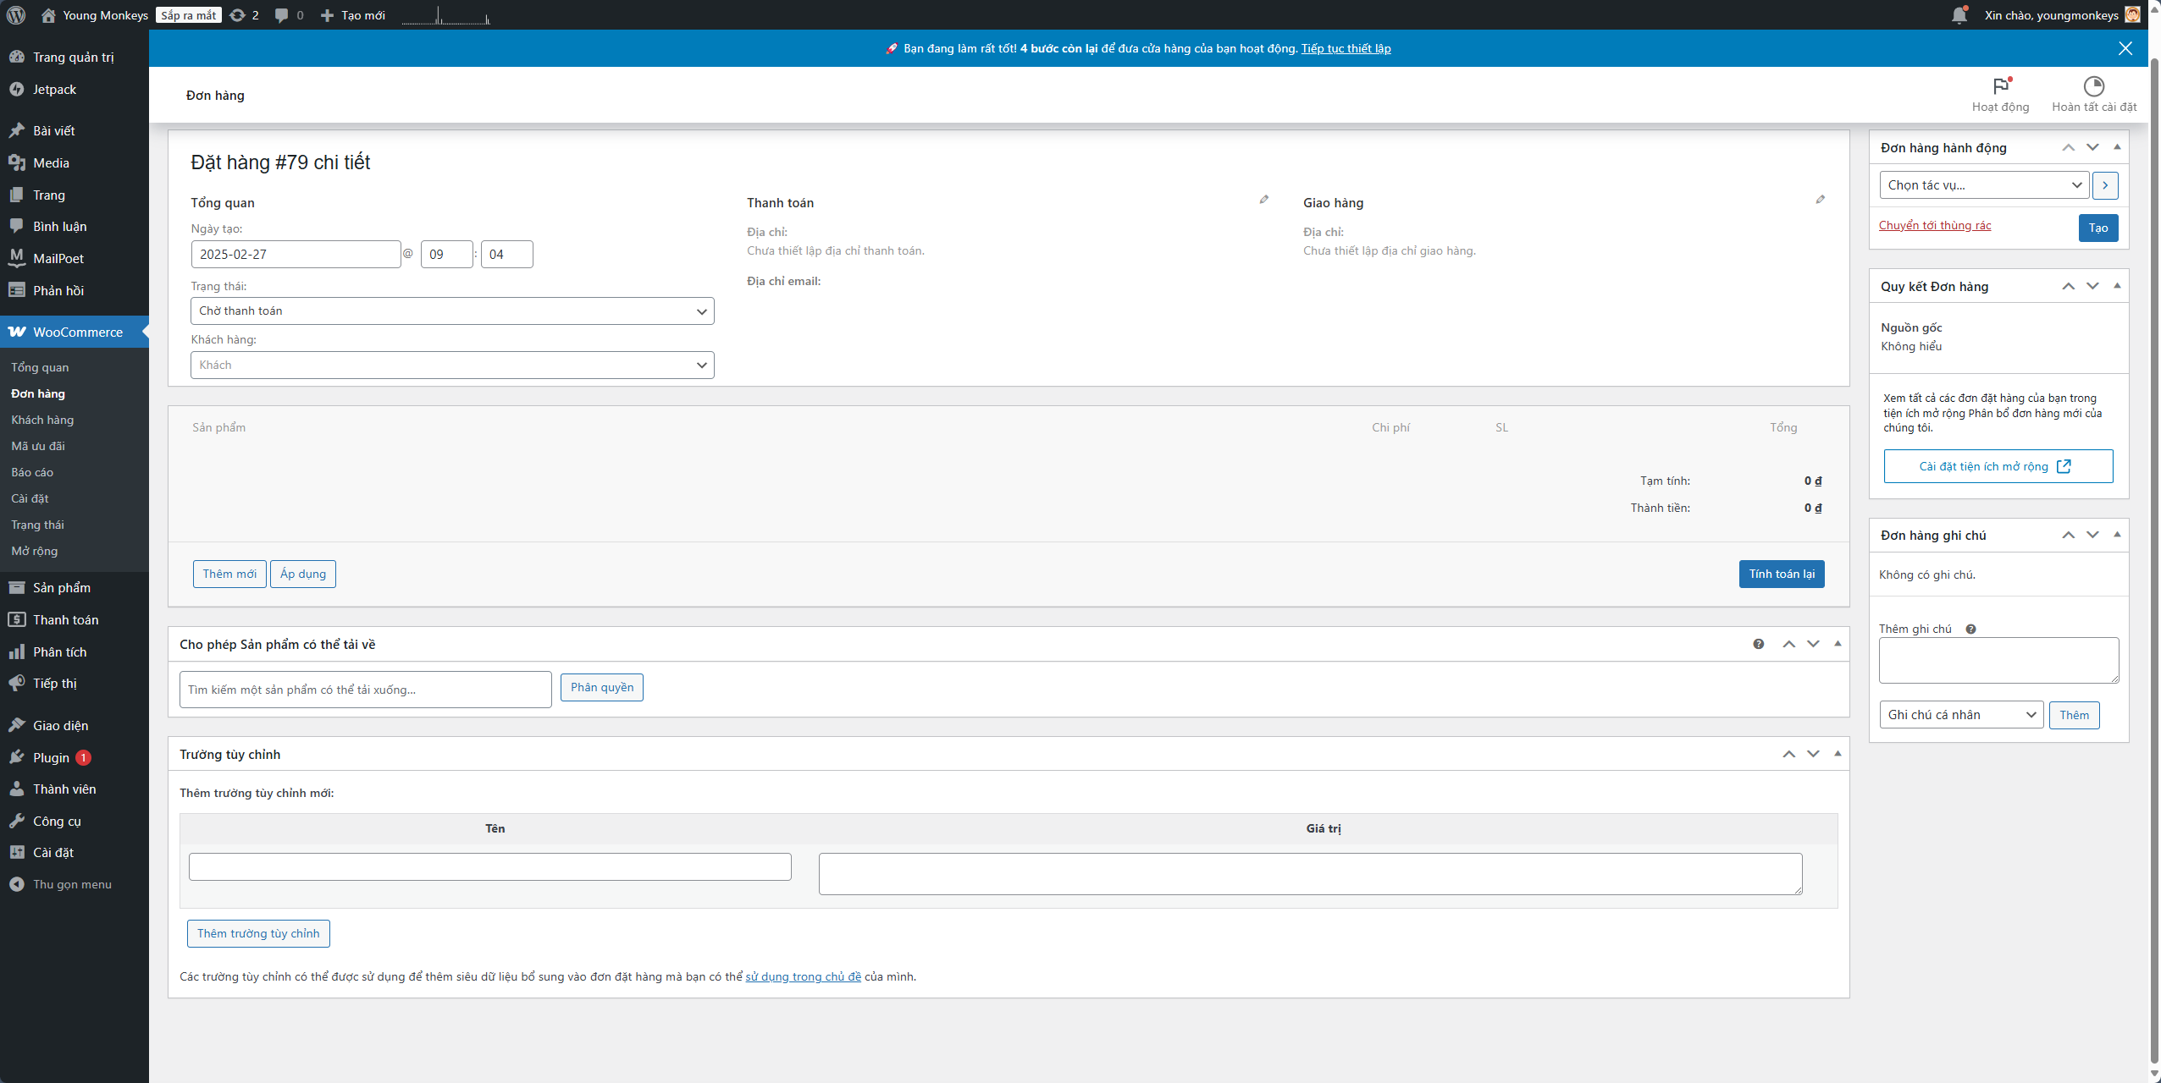Click Chuyển tới thùng rác link
The height and width of the screenshot is (1083, 2161).
pyautogui.click(x=1934, y=226)
